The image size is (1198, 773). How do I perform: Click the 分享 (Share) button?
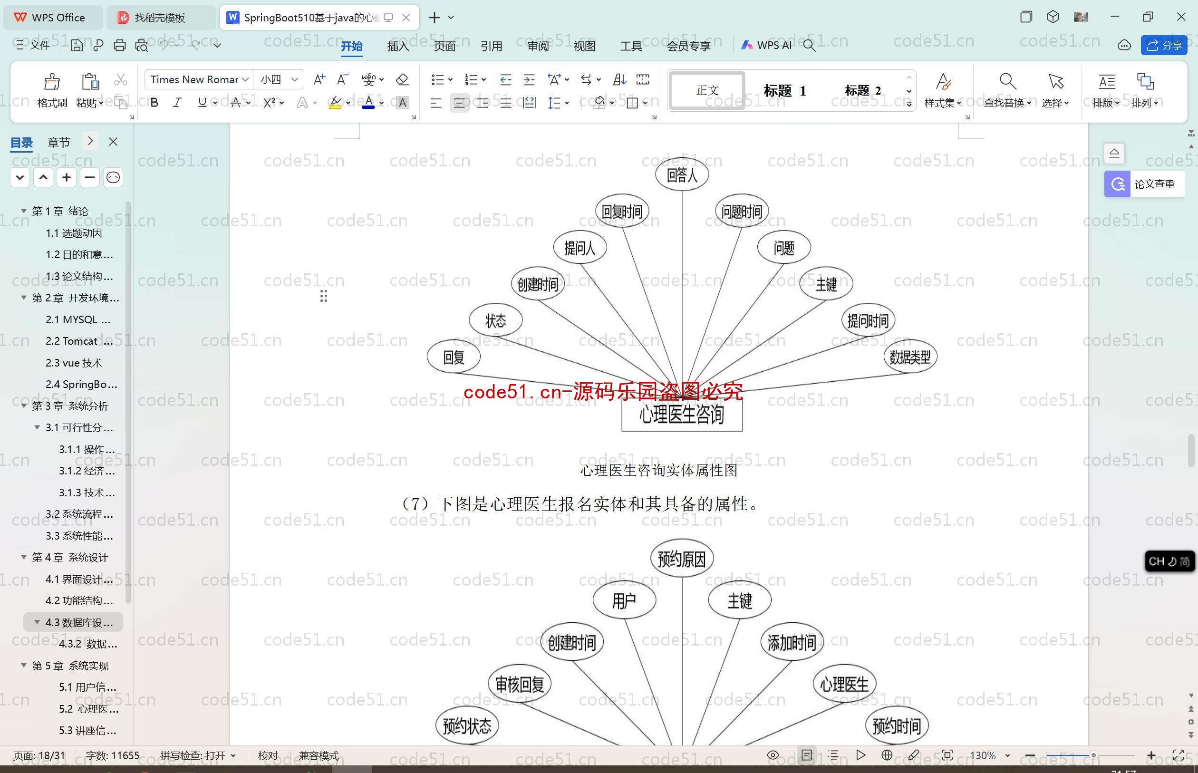pos(1164,46)
